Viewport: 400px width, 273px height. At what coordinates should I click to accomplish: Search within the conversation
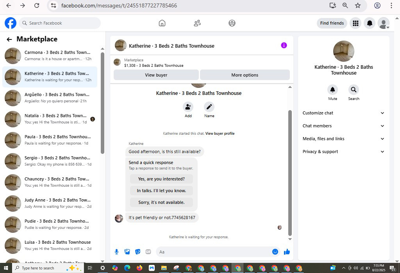coord(354,89)
